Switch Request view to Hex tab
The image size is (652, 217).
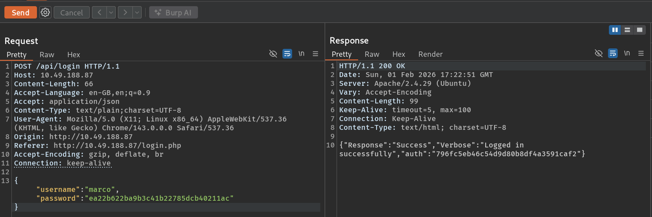pyautogui.click(x=73, y=55)
